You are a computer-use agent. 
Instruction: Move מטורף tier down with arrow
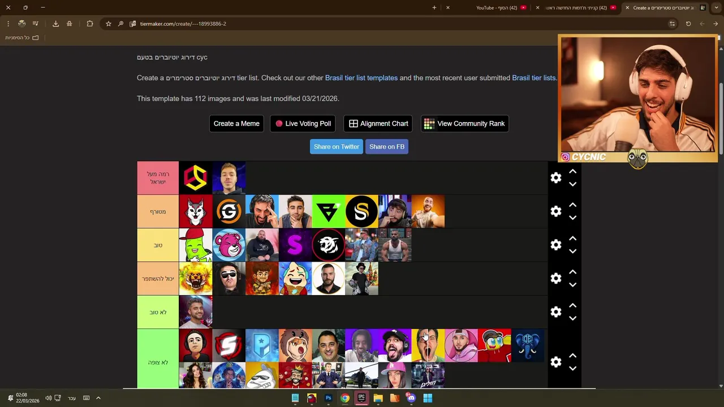572,218
